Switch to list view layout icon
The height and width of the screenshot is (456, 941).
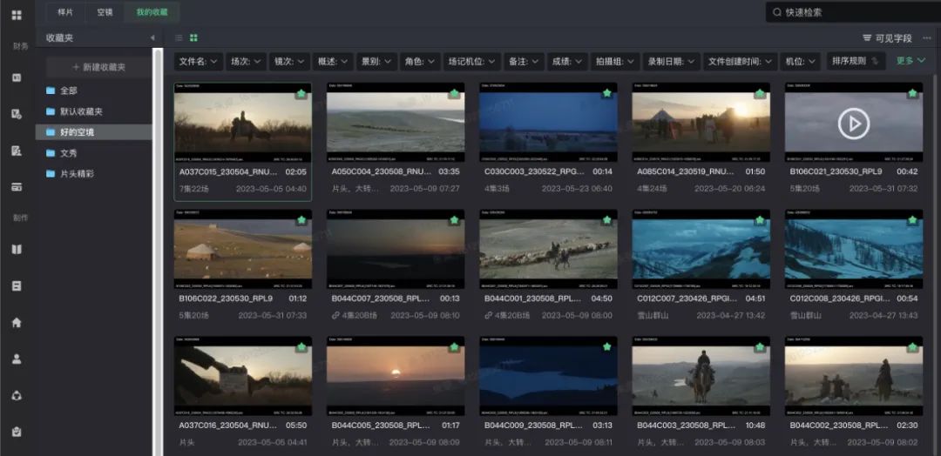point(179,37)
